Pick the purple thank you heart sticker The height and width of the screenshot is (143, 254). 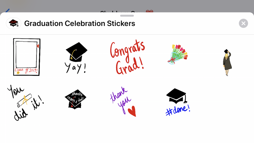pos(123,102)
